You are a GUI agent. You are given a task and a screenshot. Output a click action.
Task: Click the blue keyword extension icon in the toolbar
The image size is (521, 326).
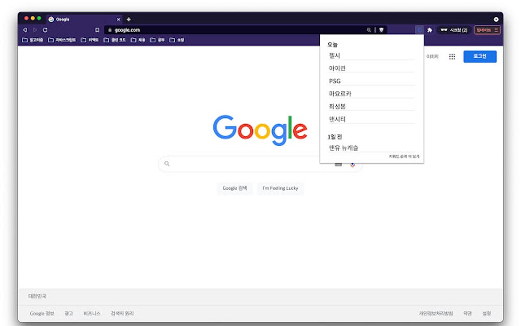(x=419, y=30)
